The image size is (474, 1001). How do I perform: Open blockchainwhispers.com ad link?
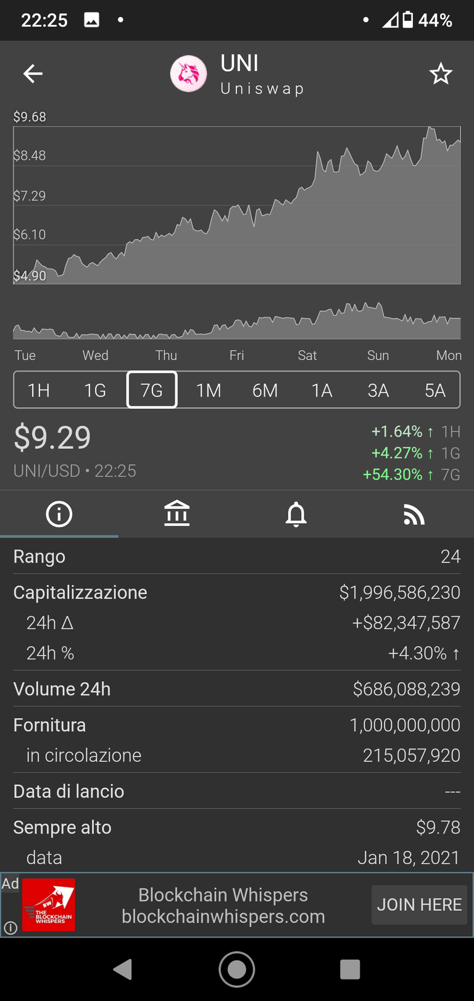223,916
